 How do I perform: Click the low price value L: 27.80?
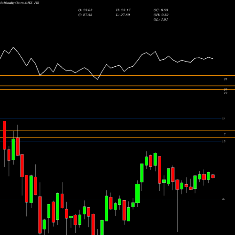click(x=123, y=15)
